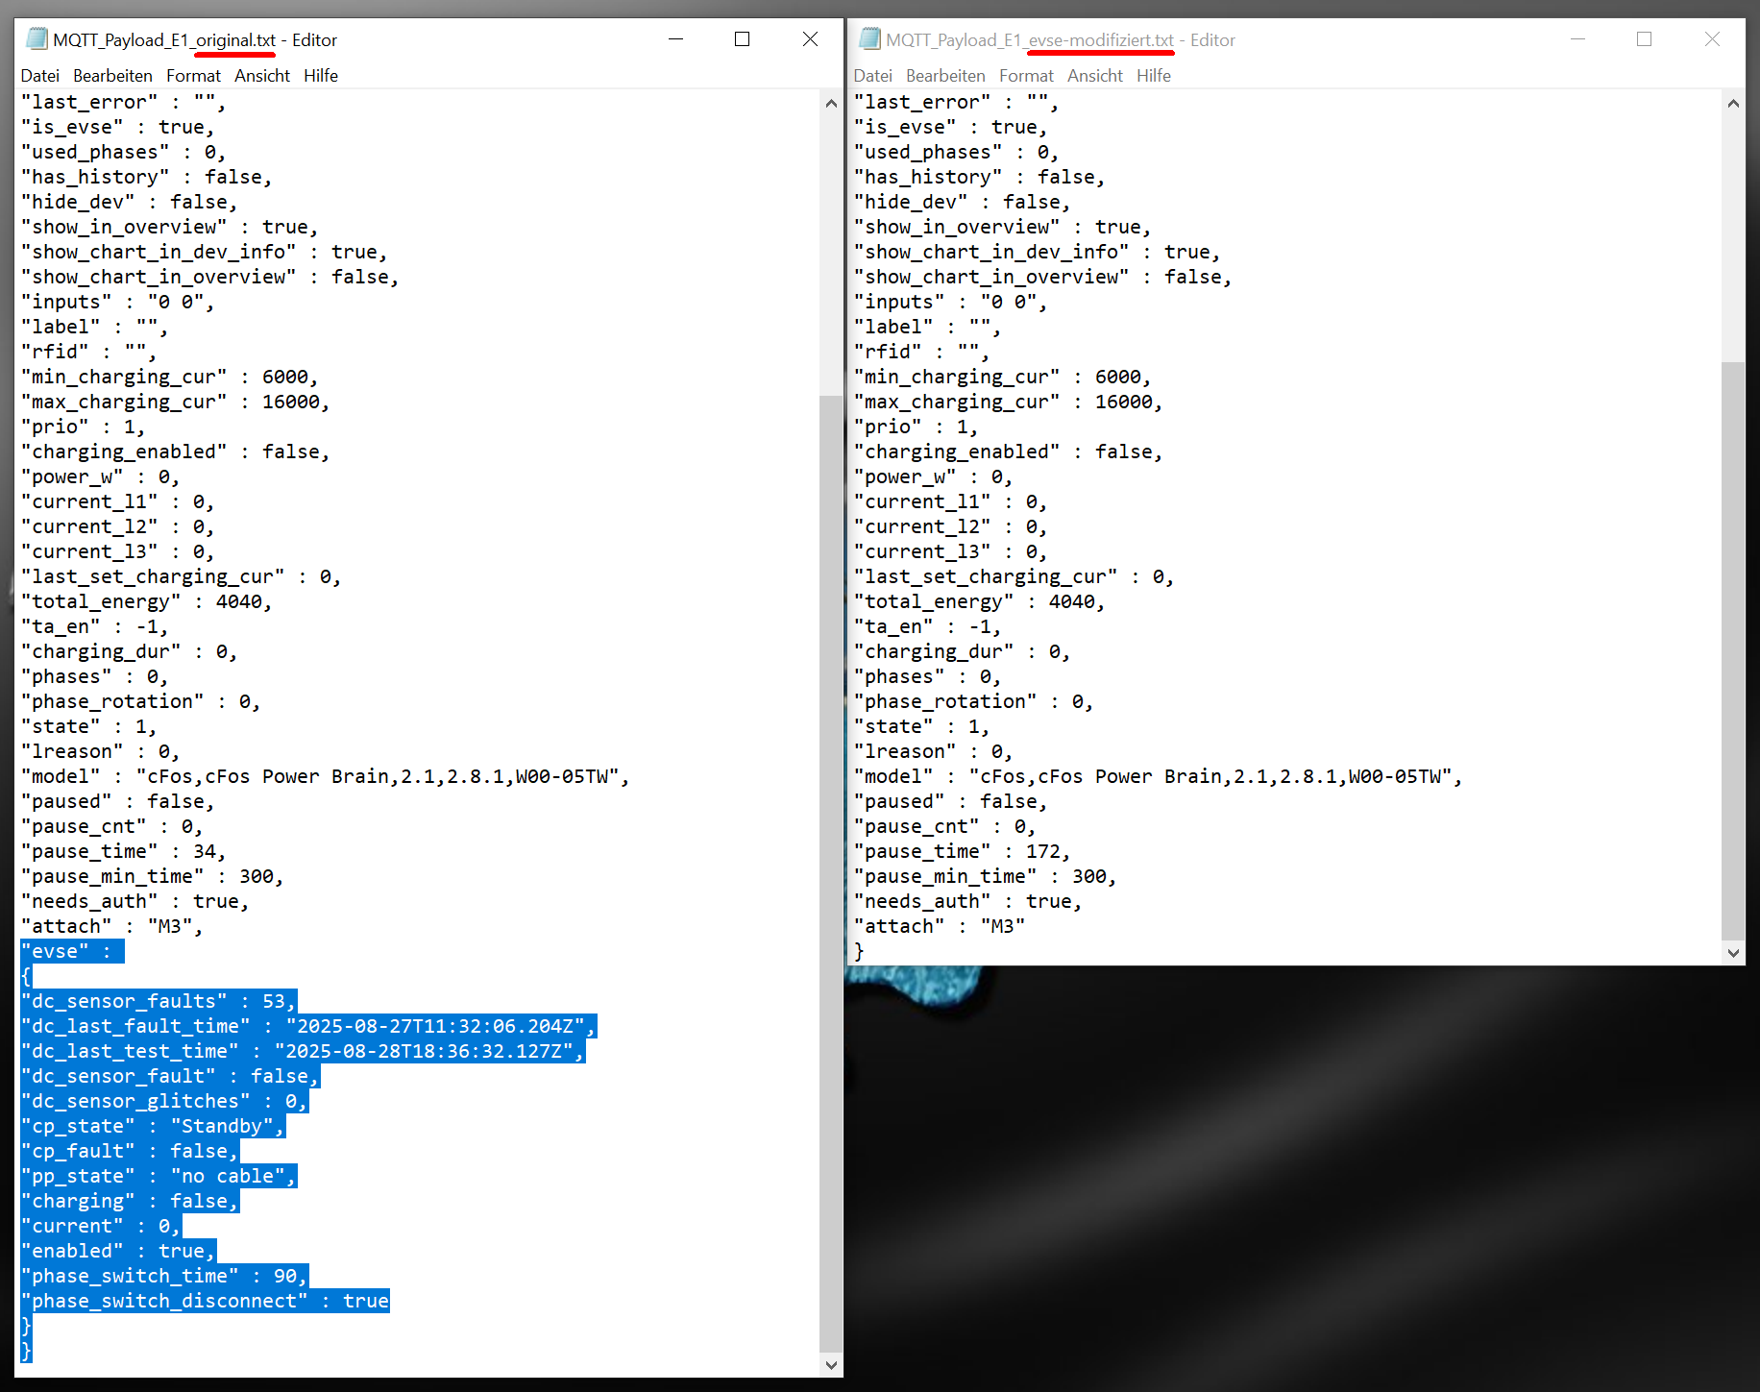Open Format menu in left editor

click(x=193, y=76)
